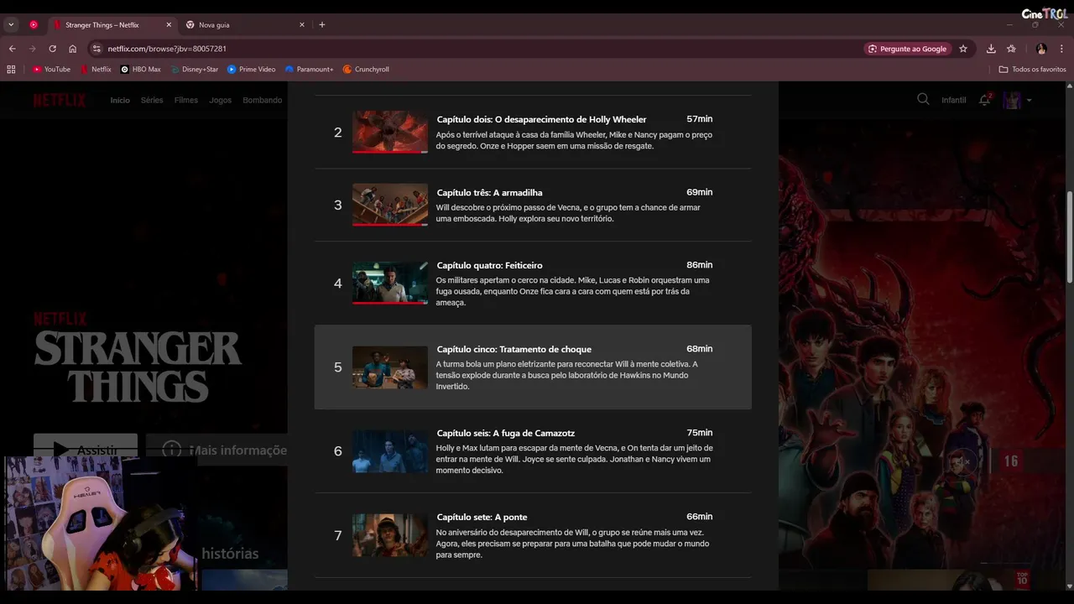Open the browser downloads icon

[991, 49]
